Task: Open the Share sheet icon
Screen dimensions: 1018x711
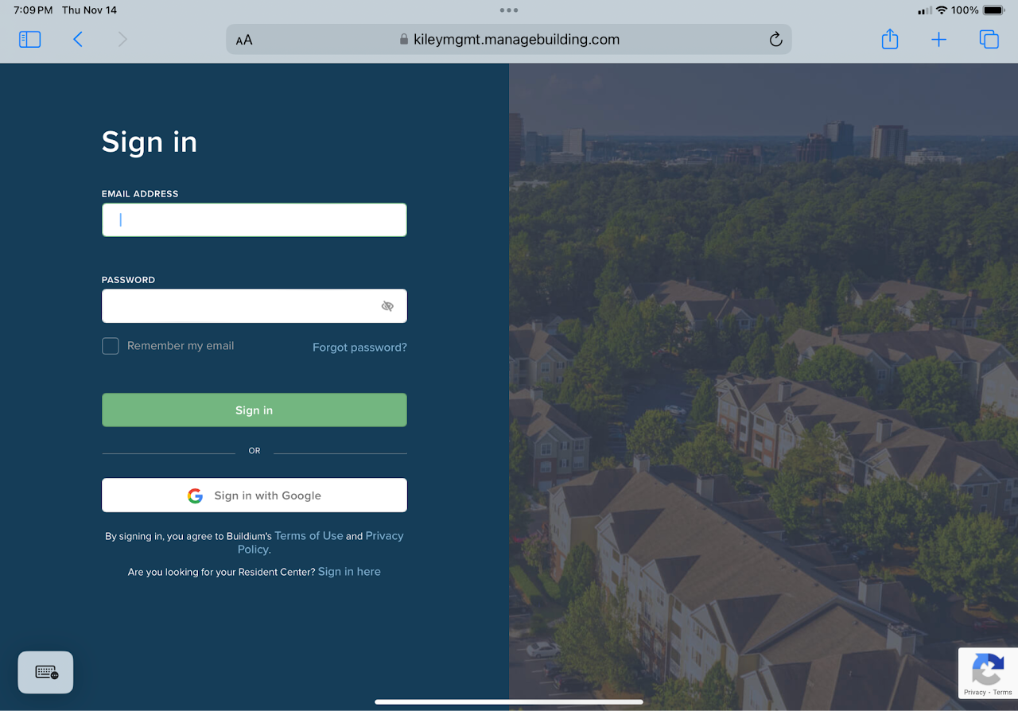Action: [x=890, y=39]
